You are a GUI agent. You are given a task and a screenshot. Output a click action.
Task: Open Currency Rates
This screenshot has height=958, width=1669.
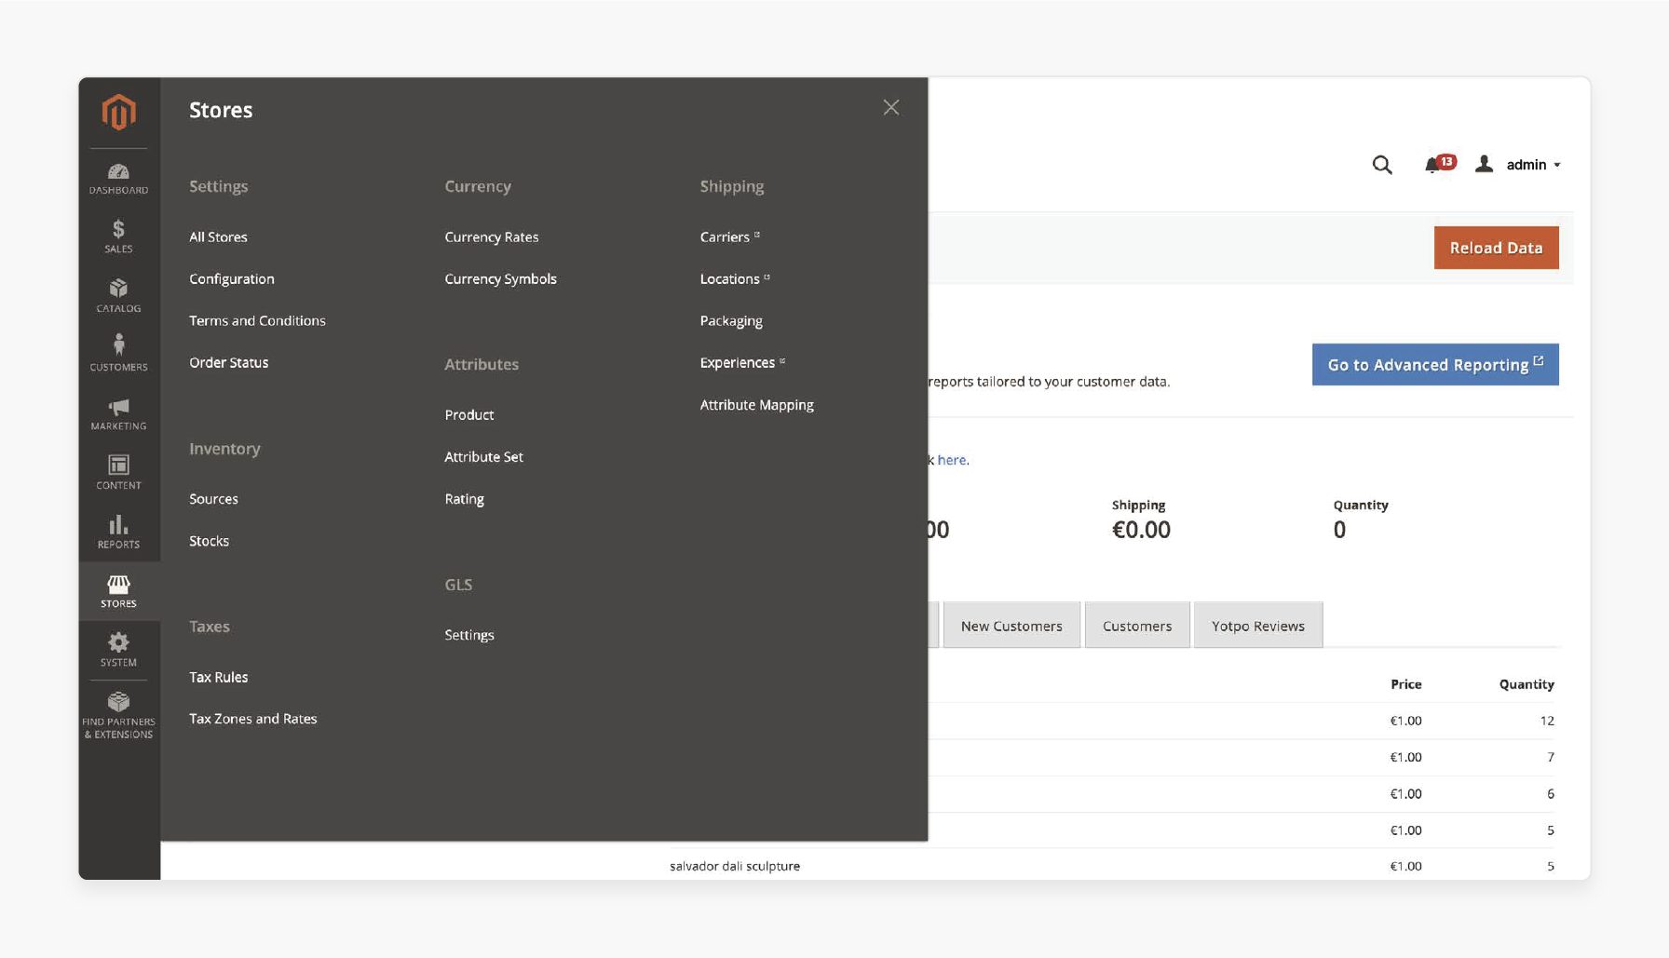[x=492, y=236]
